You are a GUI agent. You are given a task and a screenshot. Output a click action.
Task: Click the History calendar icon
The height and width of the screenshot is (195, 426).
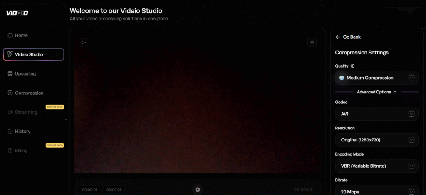pyautogui.click(x=10, y=131)
